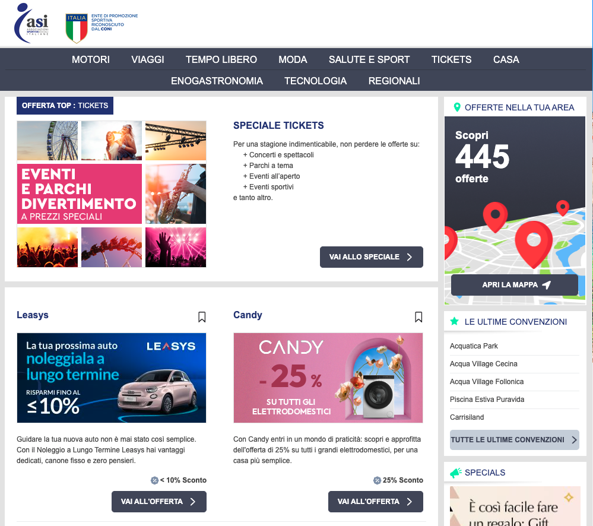Click the large red map pin
This screenshot has height=526, width=593.
click(x=534, y=244)
